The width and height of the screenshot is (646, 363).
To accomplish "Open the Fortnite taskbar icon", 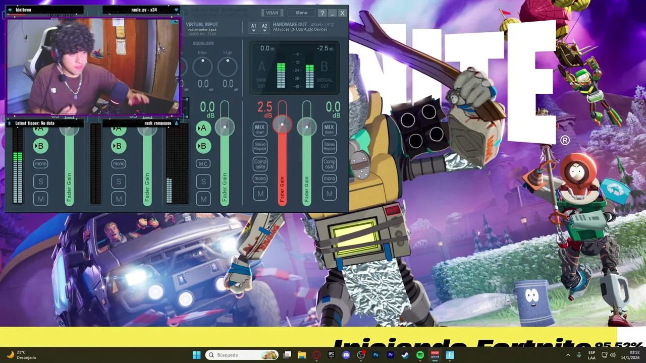I will [450, 355].
